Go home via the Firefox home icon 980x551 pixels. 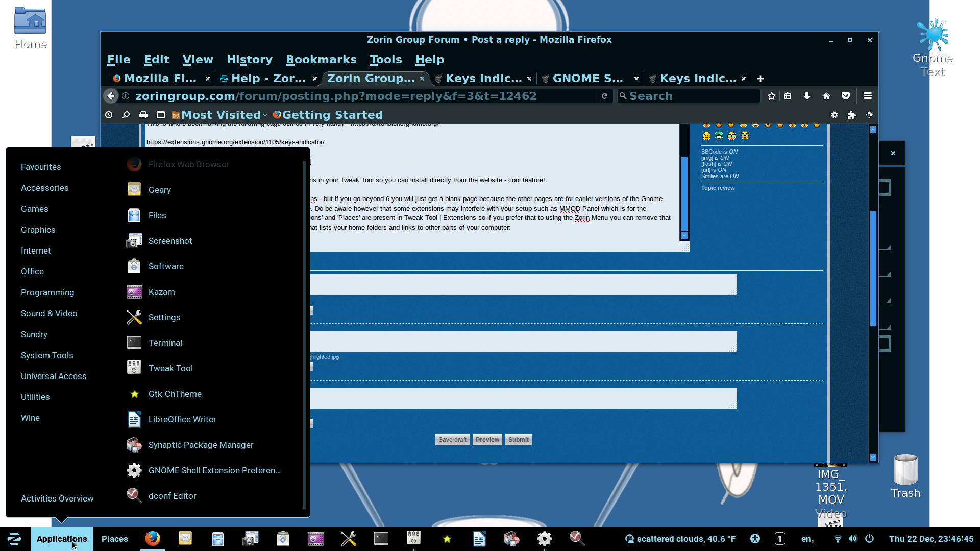[x=826, y=96]
